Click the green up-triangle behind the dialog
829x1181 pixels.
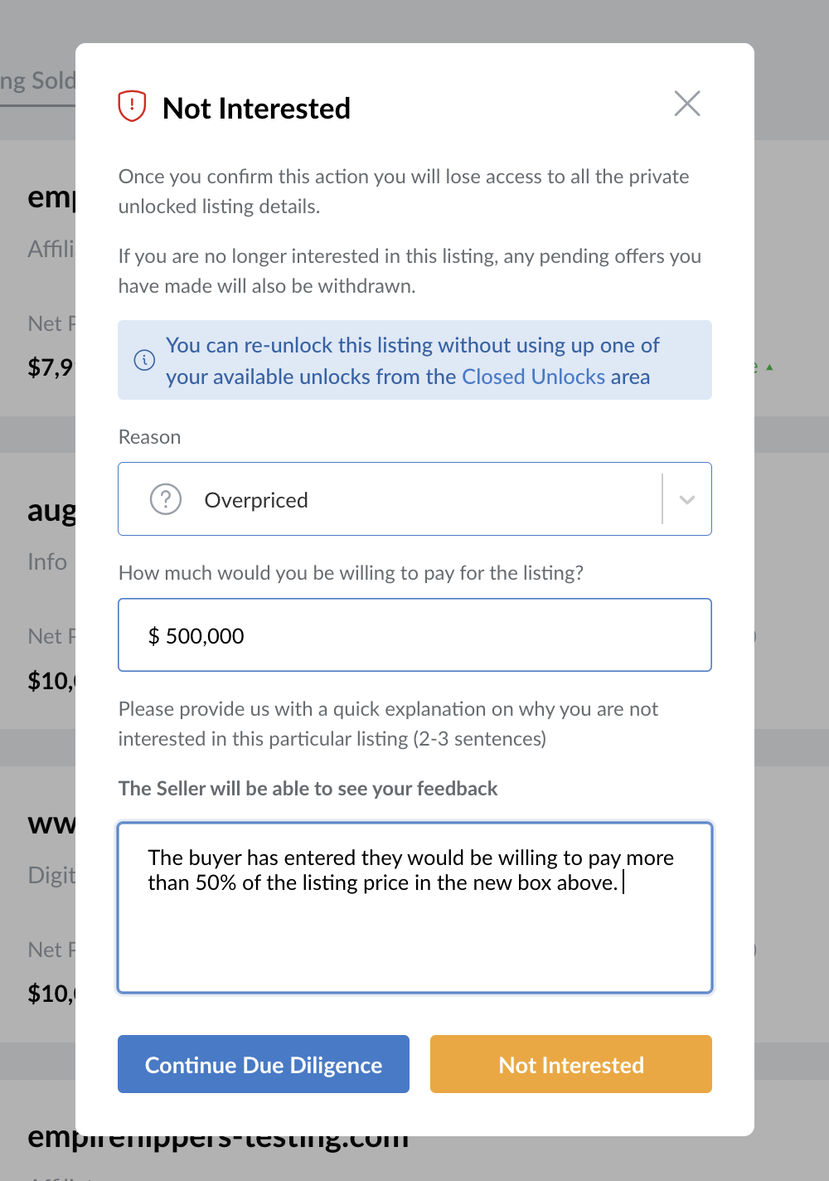[x=769, y=367]
